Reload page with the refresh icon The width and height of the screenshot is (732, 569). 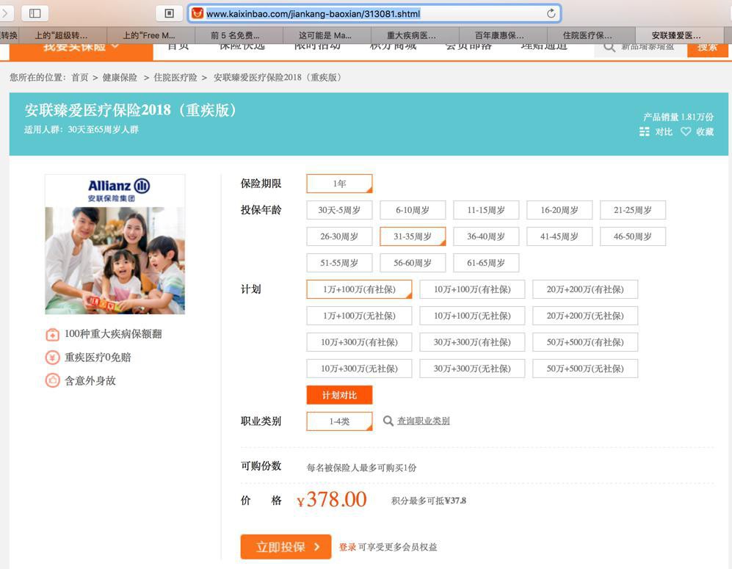(551, 13)
